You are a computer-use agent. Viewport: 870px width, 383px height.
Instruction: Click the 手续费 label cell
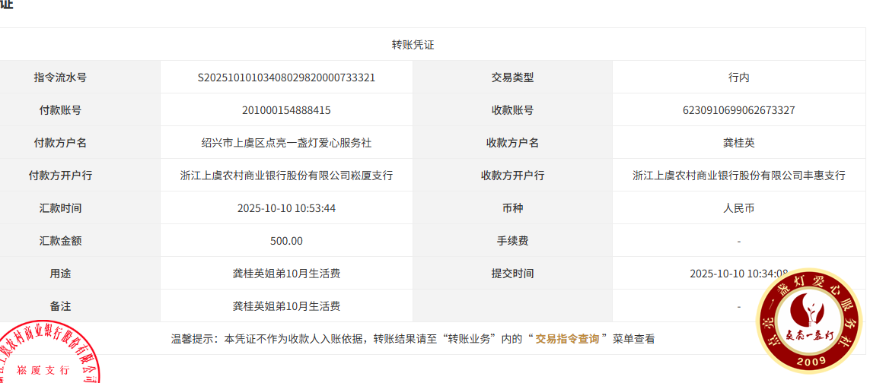pyautogui.click(x=512, y=241)
